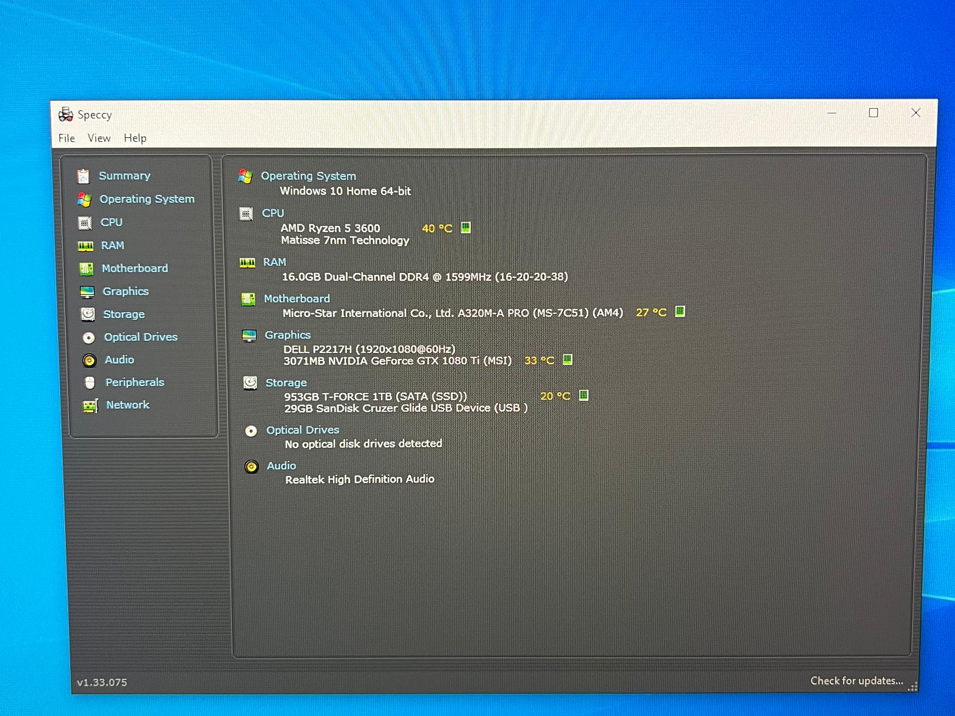Click the version number v1.33.075
The width and height of the screenshot is (955, 716).
[x=102, y=682]
